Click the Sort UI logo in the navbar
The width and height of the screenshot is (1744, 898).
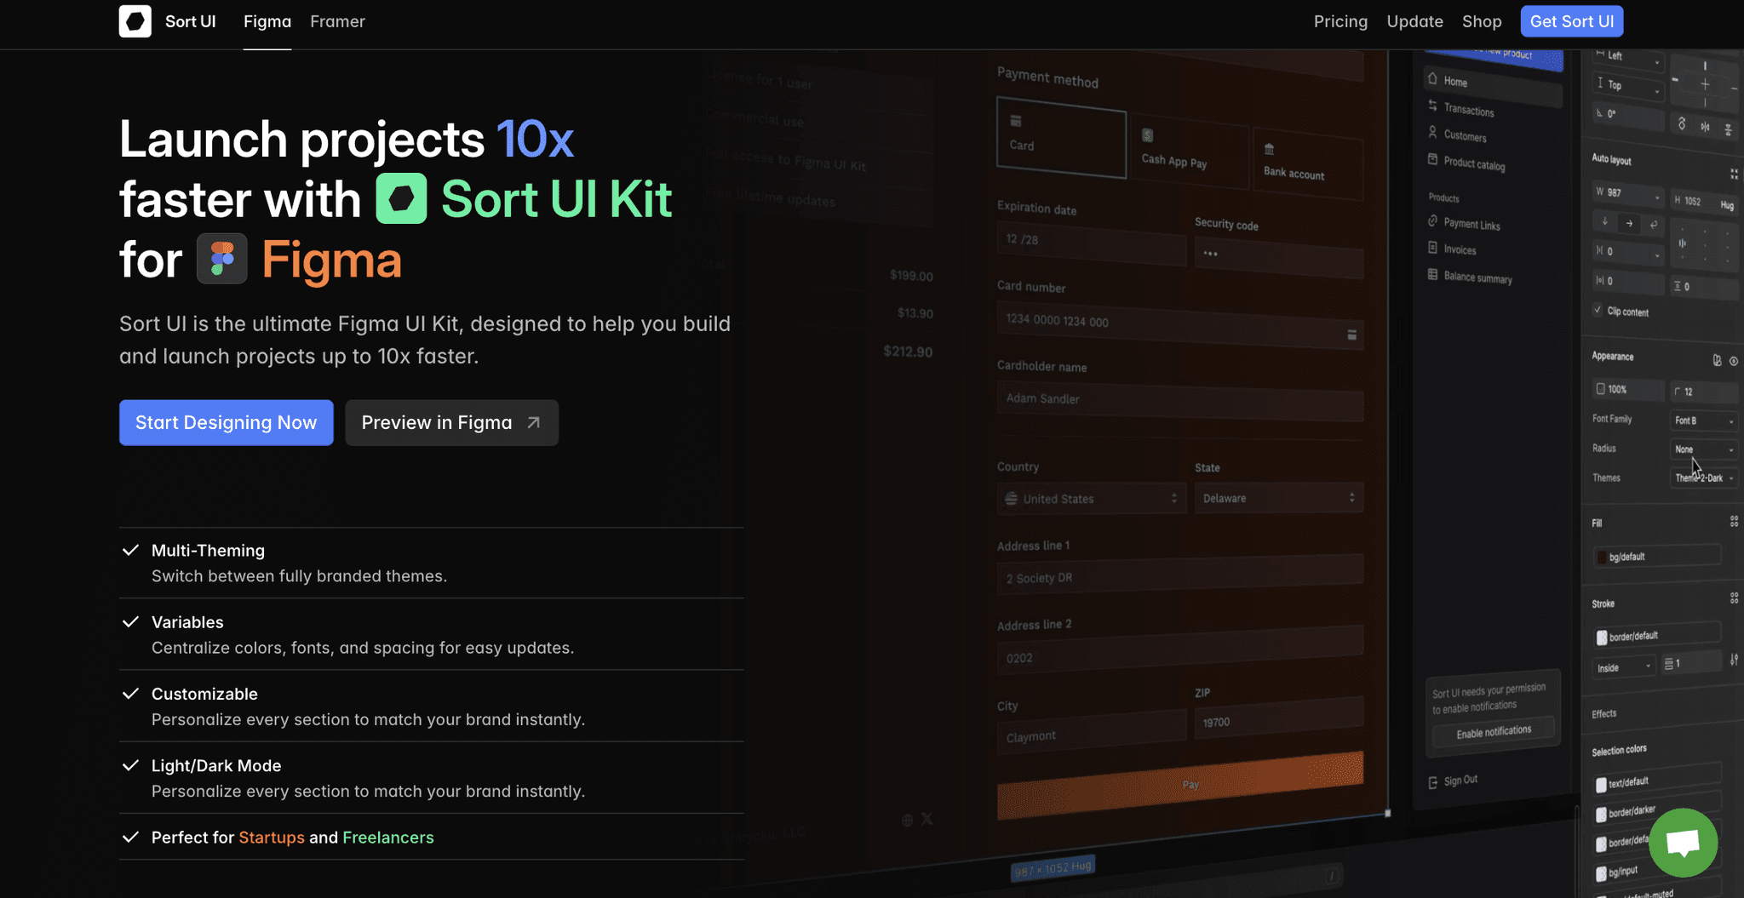click(135, 21)
